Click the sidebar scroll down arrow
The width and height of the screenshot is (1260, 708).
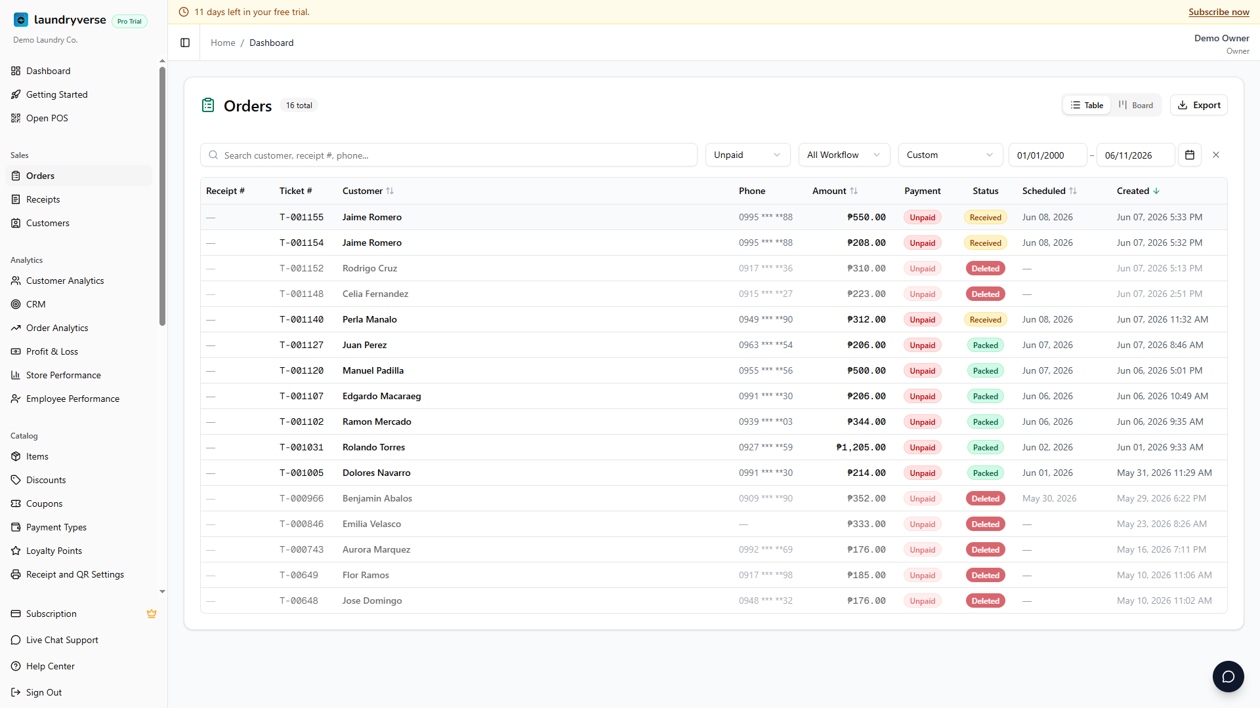pyautogui.click(x=162, y=591)
